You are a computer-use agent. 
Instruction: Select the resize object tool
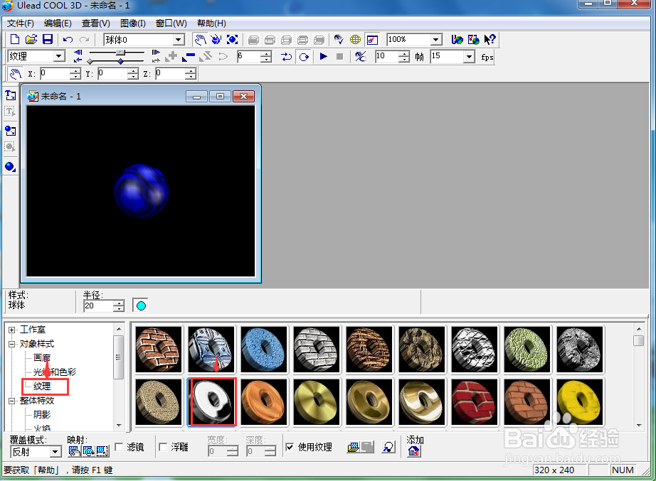232,40
